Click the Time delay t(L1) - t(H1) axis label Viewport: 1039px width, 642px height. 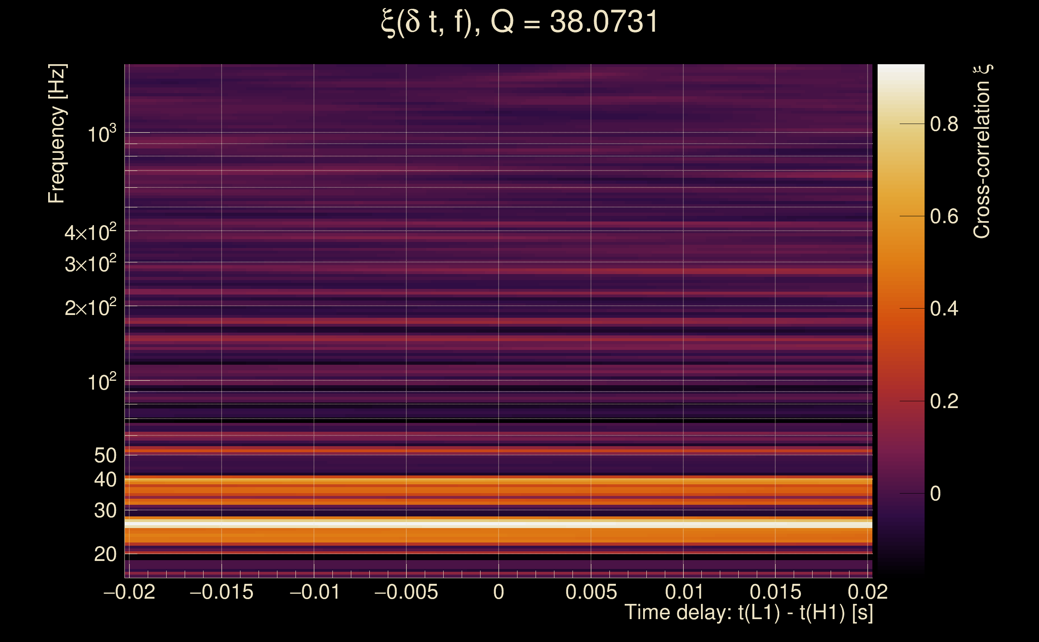748,612
